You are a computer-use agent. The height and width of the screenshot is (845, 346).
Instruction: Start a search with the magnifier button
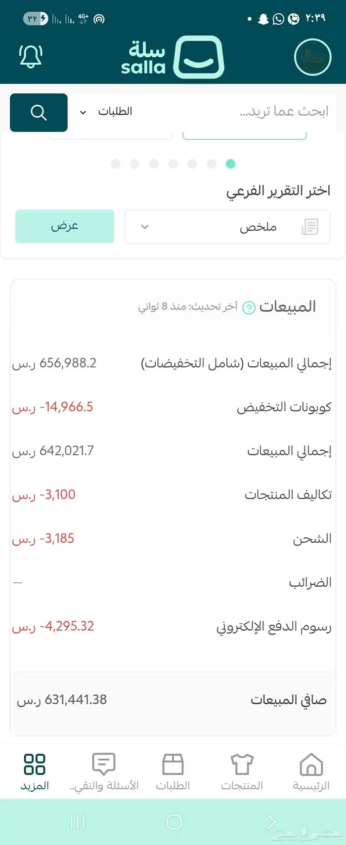(x=39, y=113)
